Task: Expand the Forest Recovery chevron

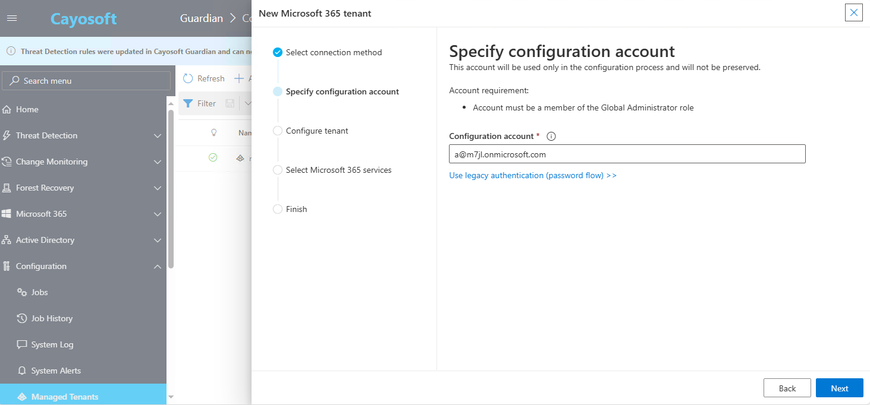Action: pyautogui.click(x=158, y=188)
